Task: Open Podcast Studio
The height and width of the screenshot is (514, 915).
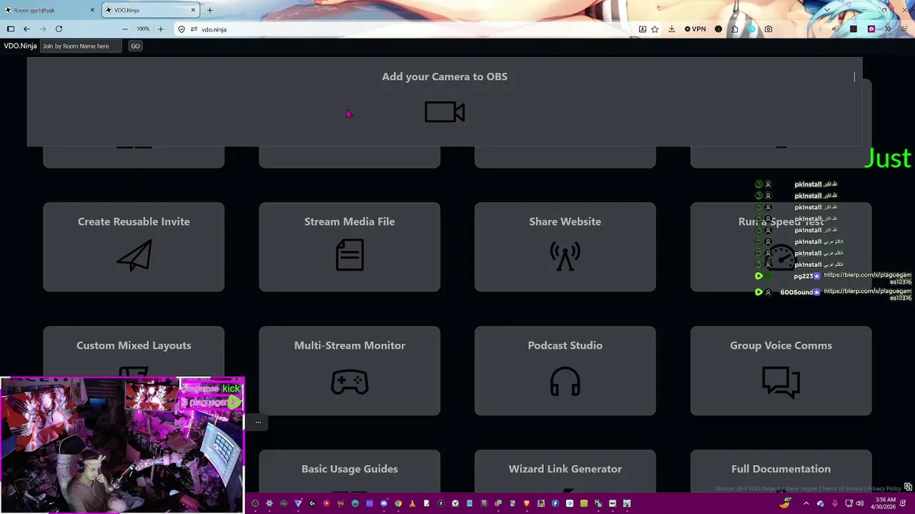Action: [565, 371]
